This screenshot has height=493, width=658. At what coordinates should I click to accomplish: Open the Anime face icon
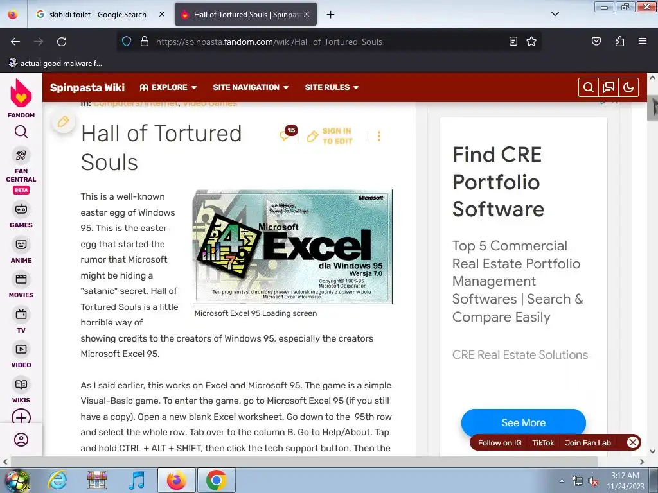point(21,245)
